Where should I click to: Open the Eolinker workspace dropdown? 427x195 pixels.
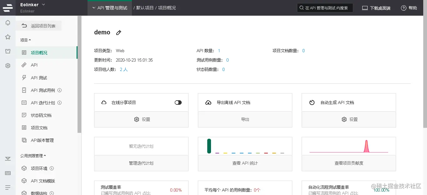(x=33, y=5)
